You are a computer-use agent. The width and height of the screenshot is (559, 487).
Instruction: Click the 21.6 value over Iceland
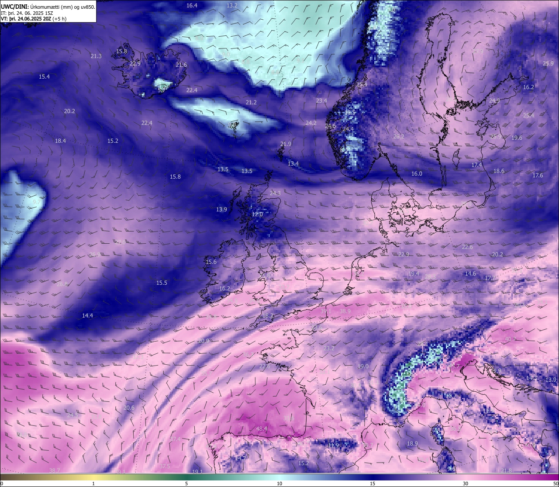[181, 65]
